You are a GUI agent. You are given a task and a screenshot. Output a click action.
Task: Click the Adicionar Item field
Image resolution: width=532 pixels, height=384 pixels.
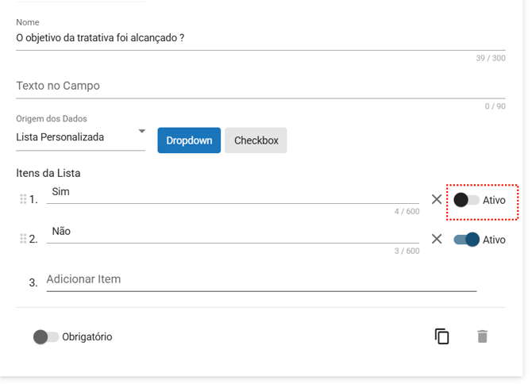pos(260,279)
